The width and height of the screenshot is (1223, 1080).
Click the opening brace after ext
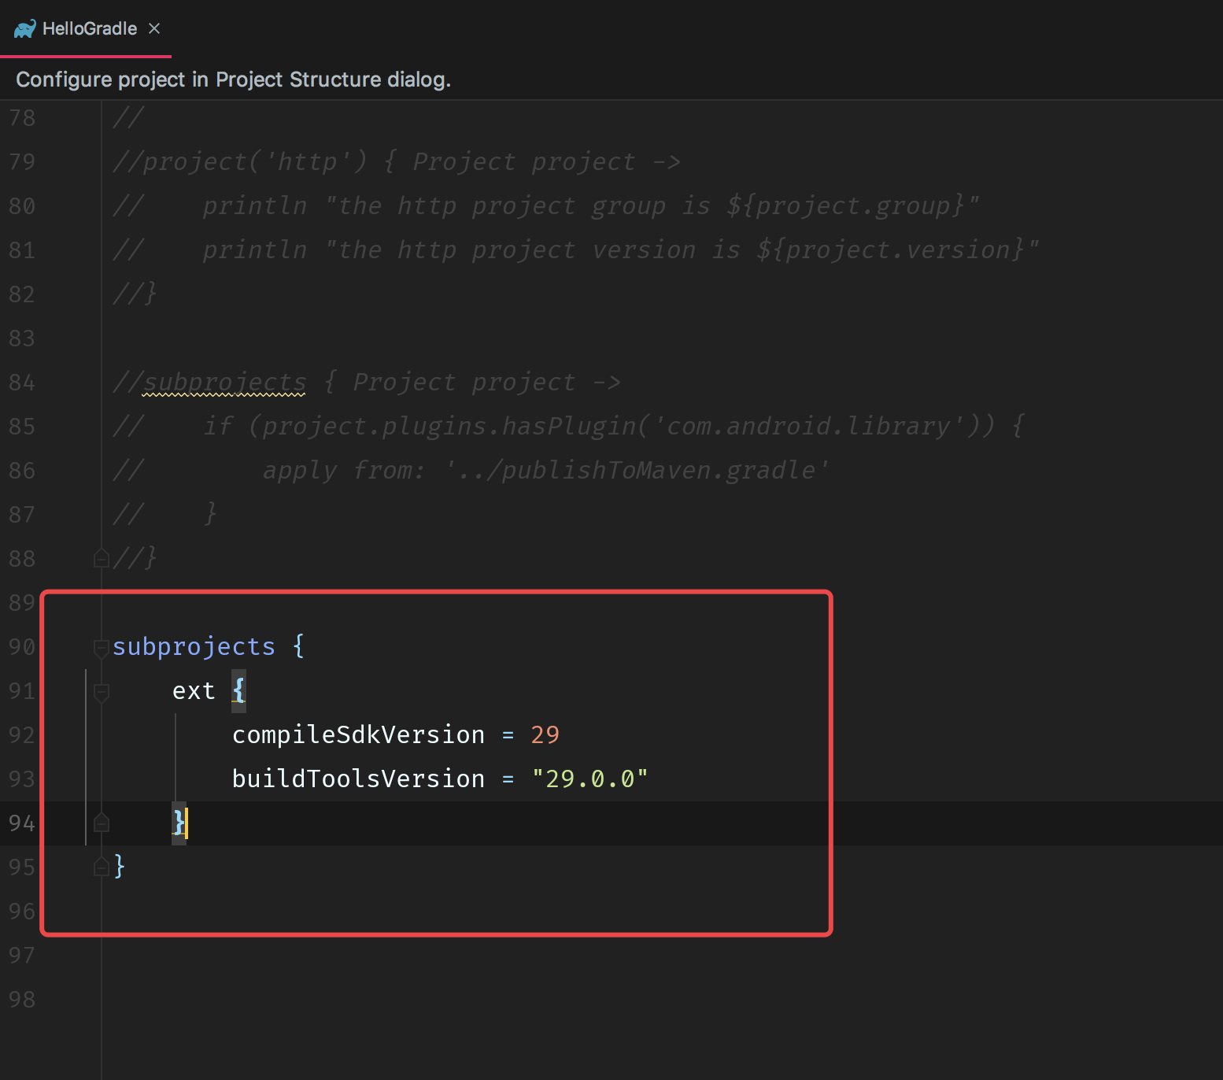click(x=238, y=690)
